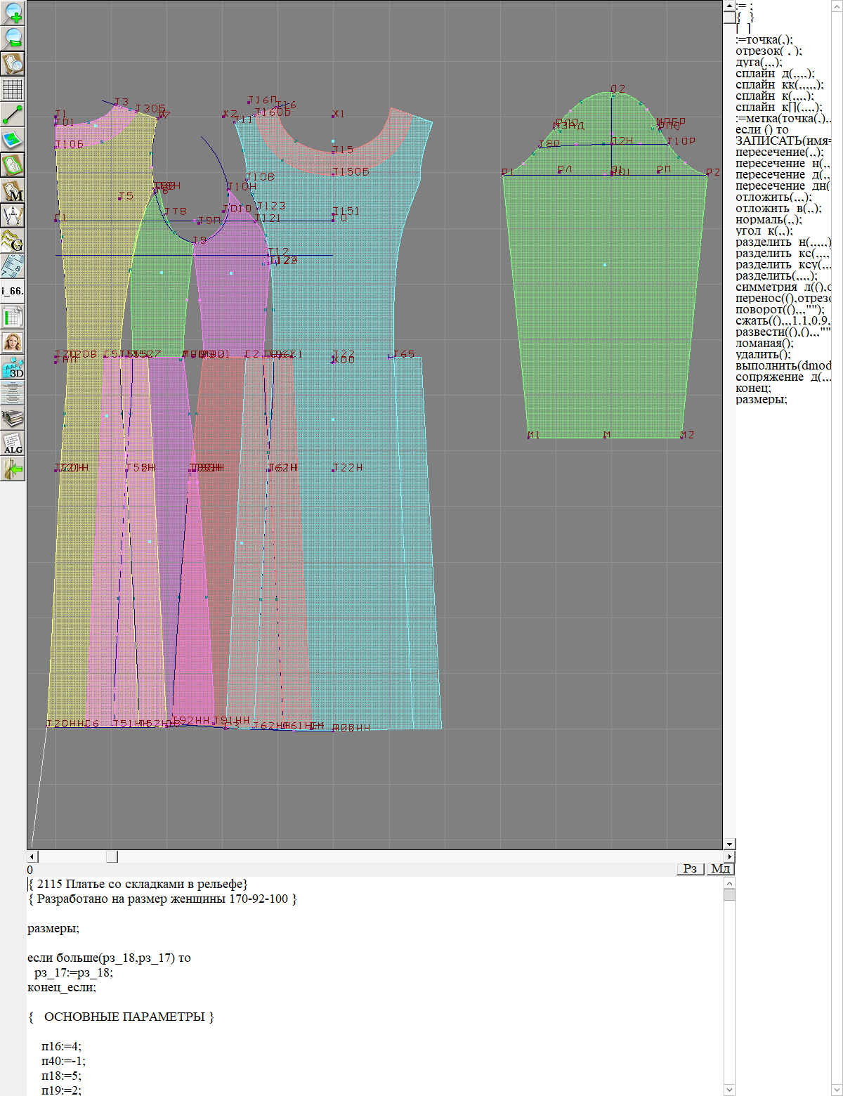
Task: Open the 3D view icon
Action: click(x=13, y=367)
